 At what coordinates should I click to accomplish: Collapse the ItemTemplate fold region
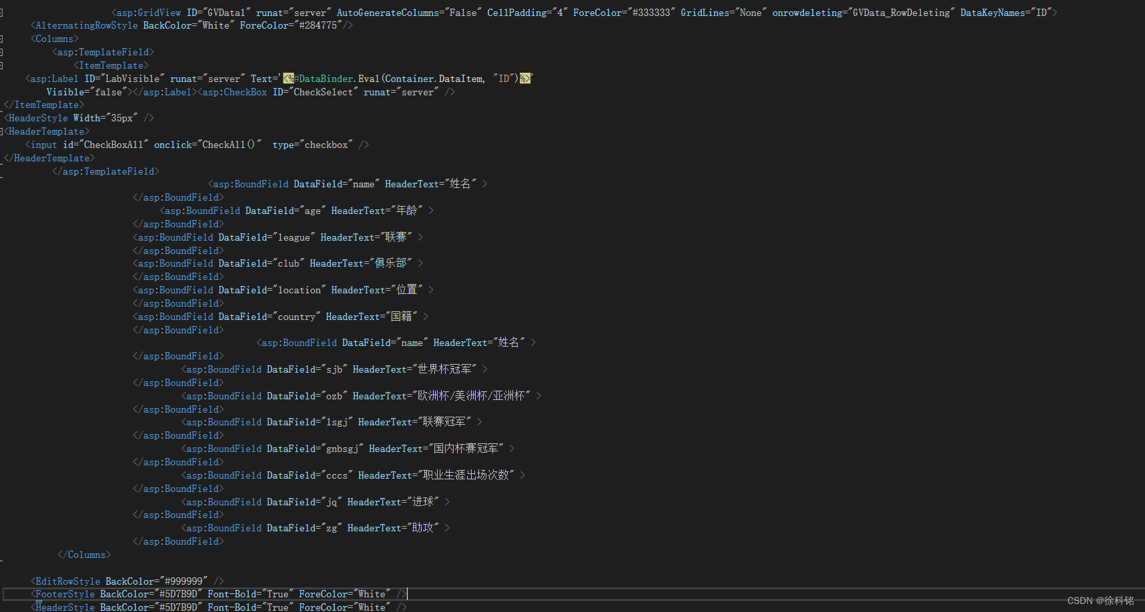tap(2, 65)
